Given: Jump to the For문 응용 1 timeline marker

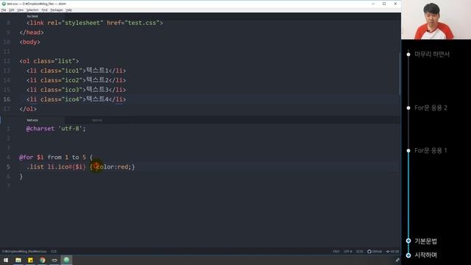Looking at the screenshot, I should (408, 150).
